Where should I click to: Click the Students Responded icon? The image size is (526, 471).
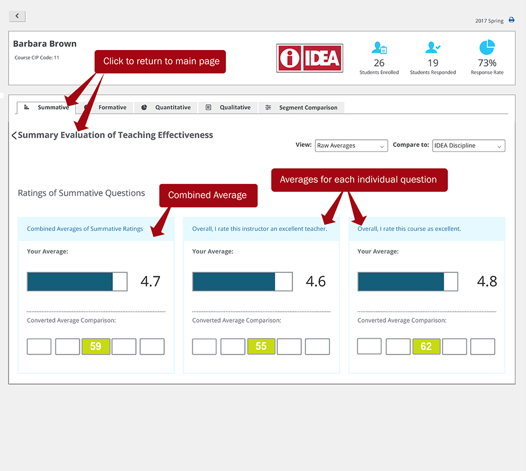[x=433, y=48]
